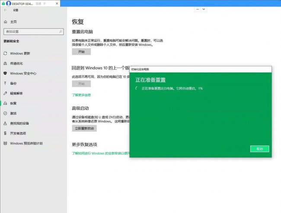The height and width of the screenshot is (213, 281).
Task: Click the 更新和安全 section label
Action: pyautogui.click(x=11, y=41)
